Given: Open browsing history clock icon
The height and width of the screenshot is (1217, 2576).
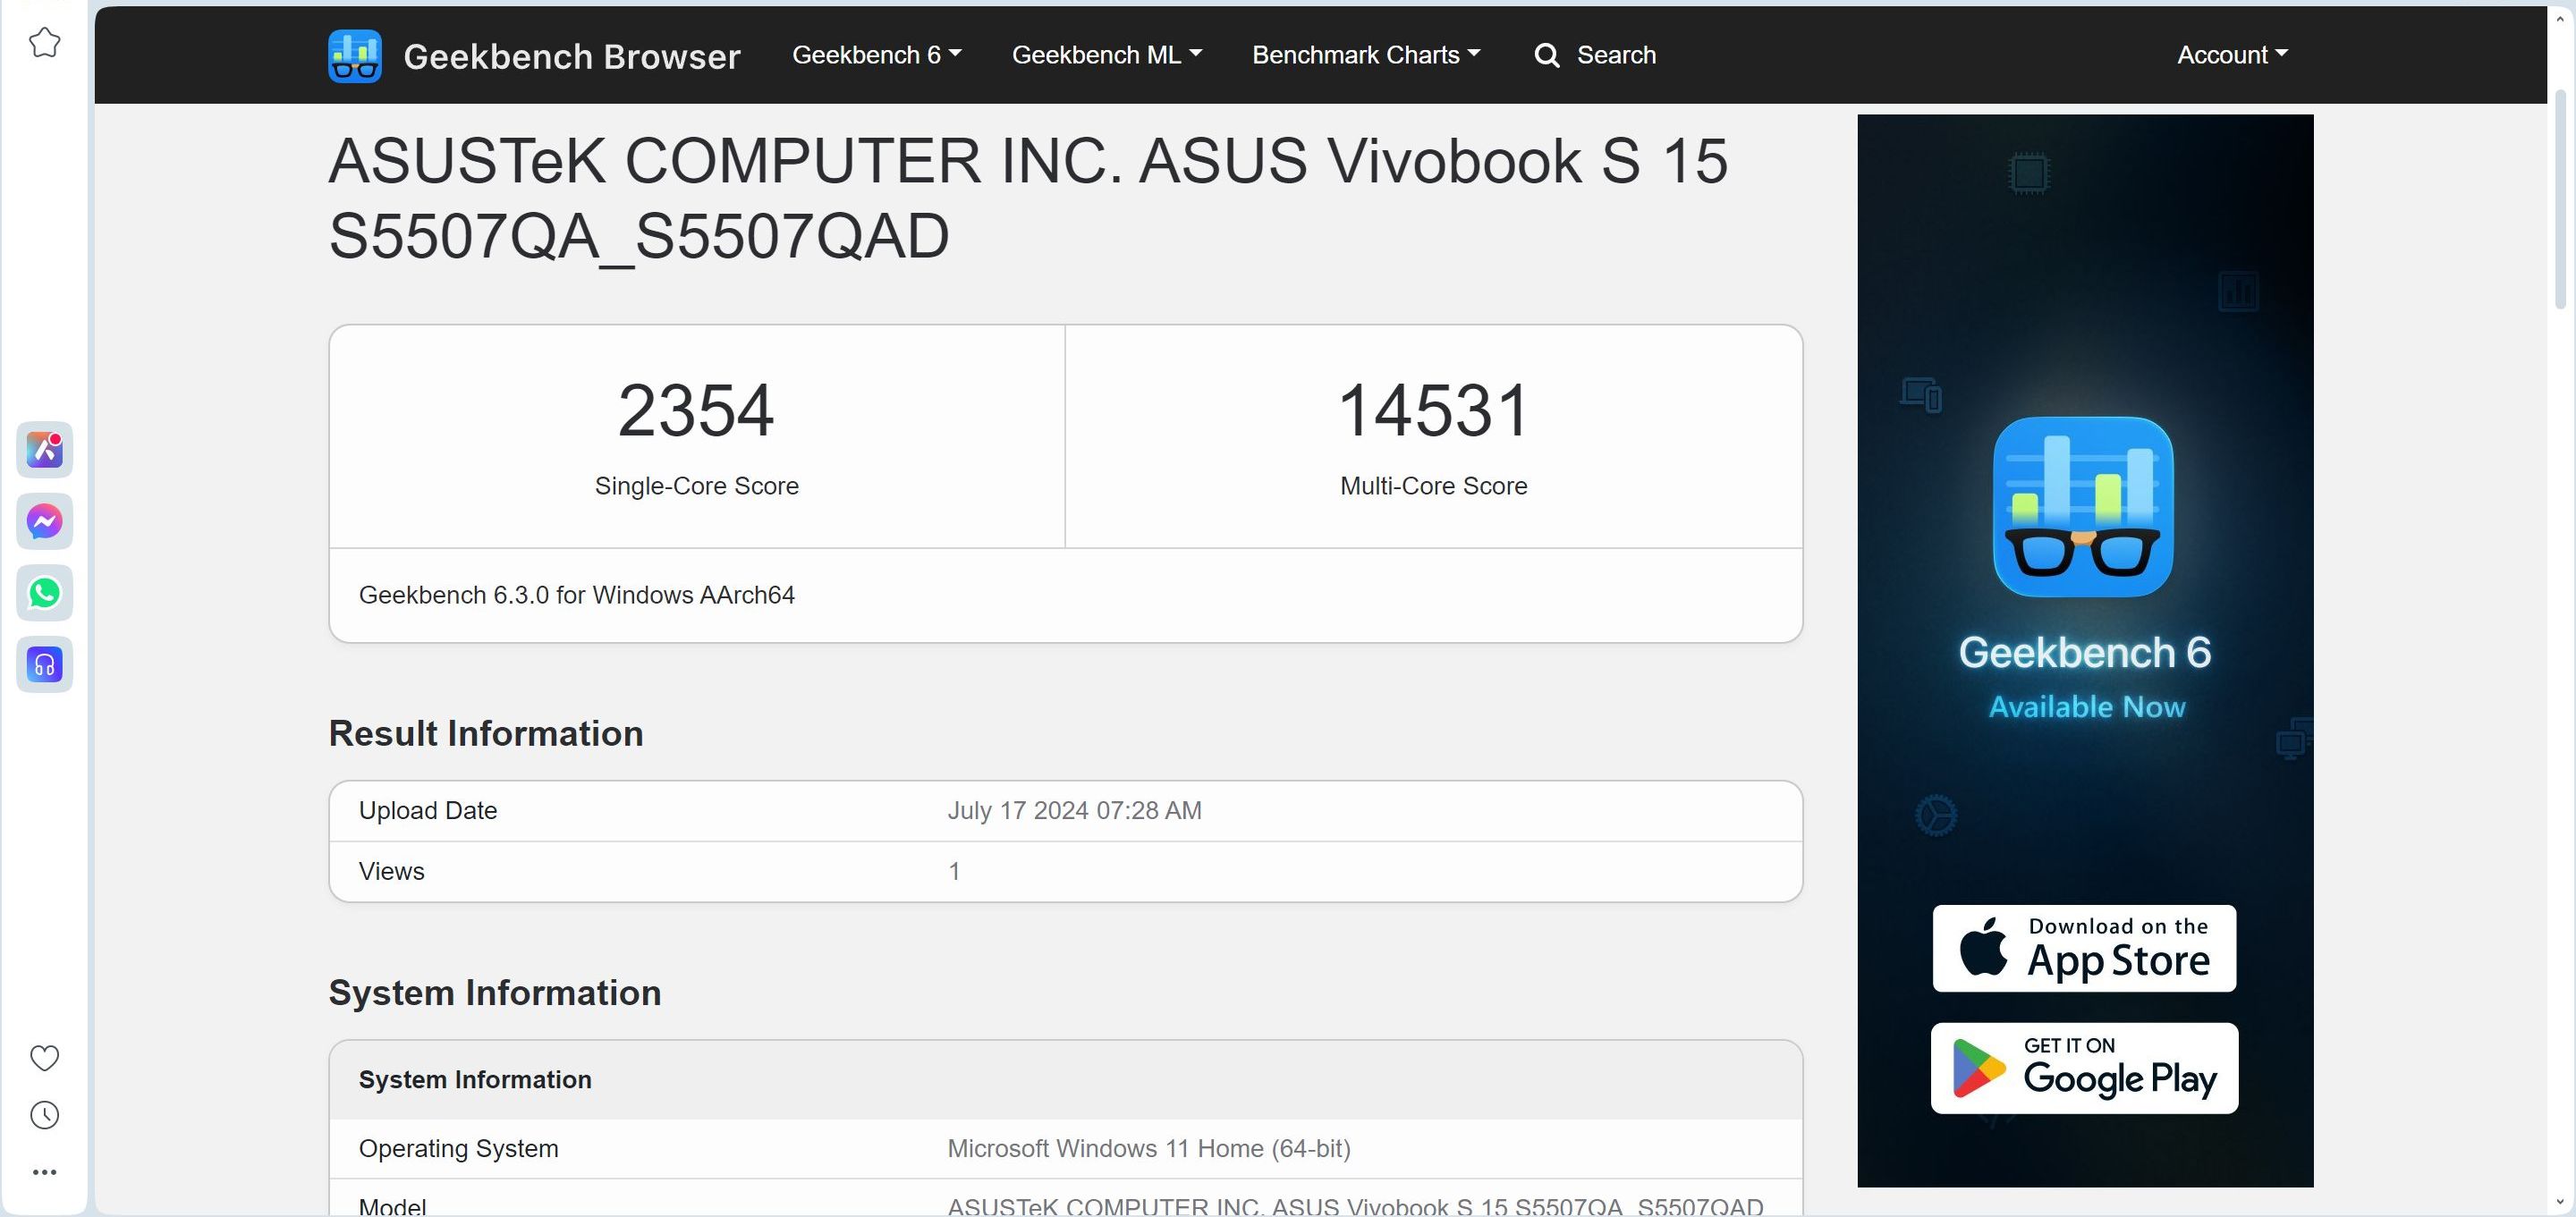Looking at the screenshot, I should pos(44,1116).
